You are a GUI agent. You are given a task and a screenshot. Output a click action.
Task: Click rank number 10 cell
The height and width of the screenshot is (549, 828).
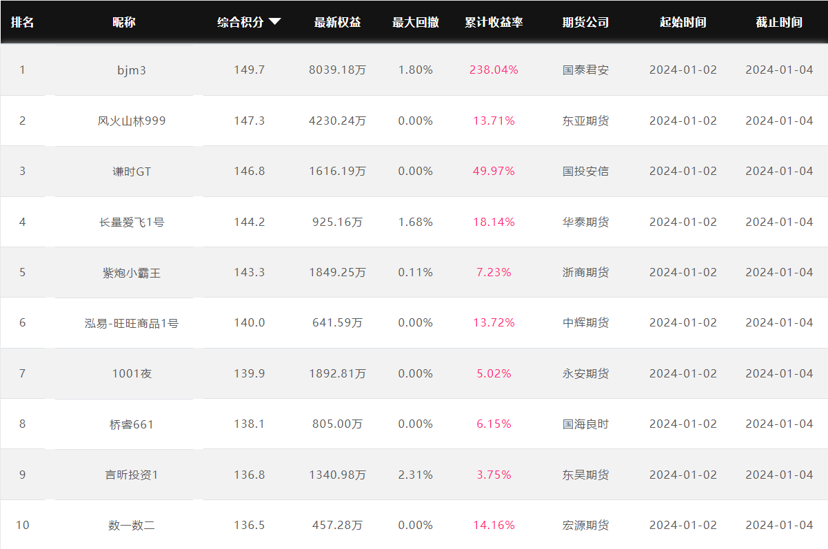click(x=23, y=525)
